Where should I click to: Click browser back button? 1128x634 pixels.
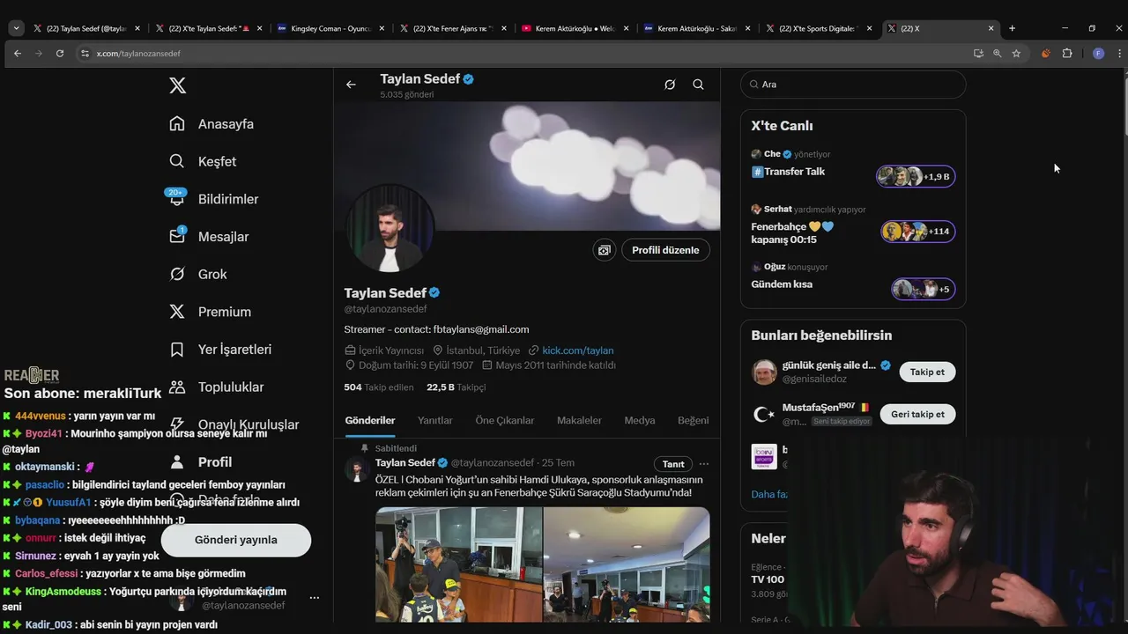click(x=17, y=53)
